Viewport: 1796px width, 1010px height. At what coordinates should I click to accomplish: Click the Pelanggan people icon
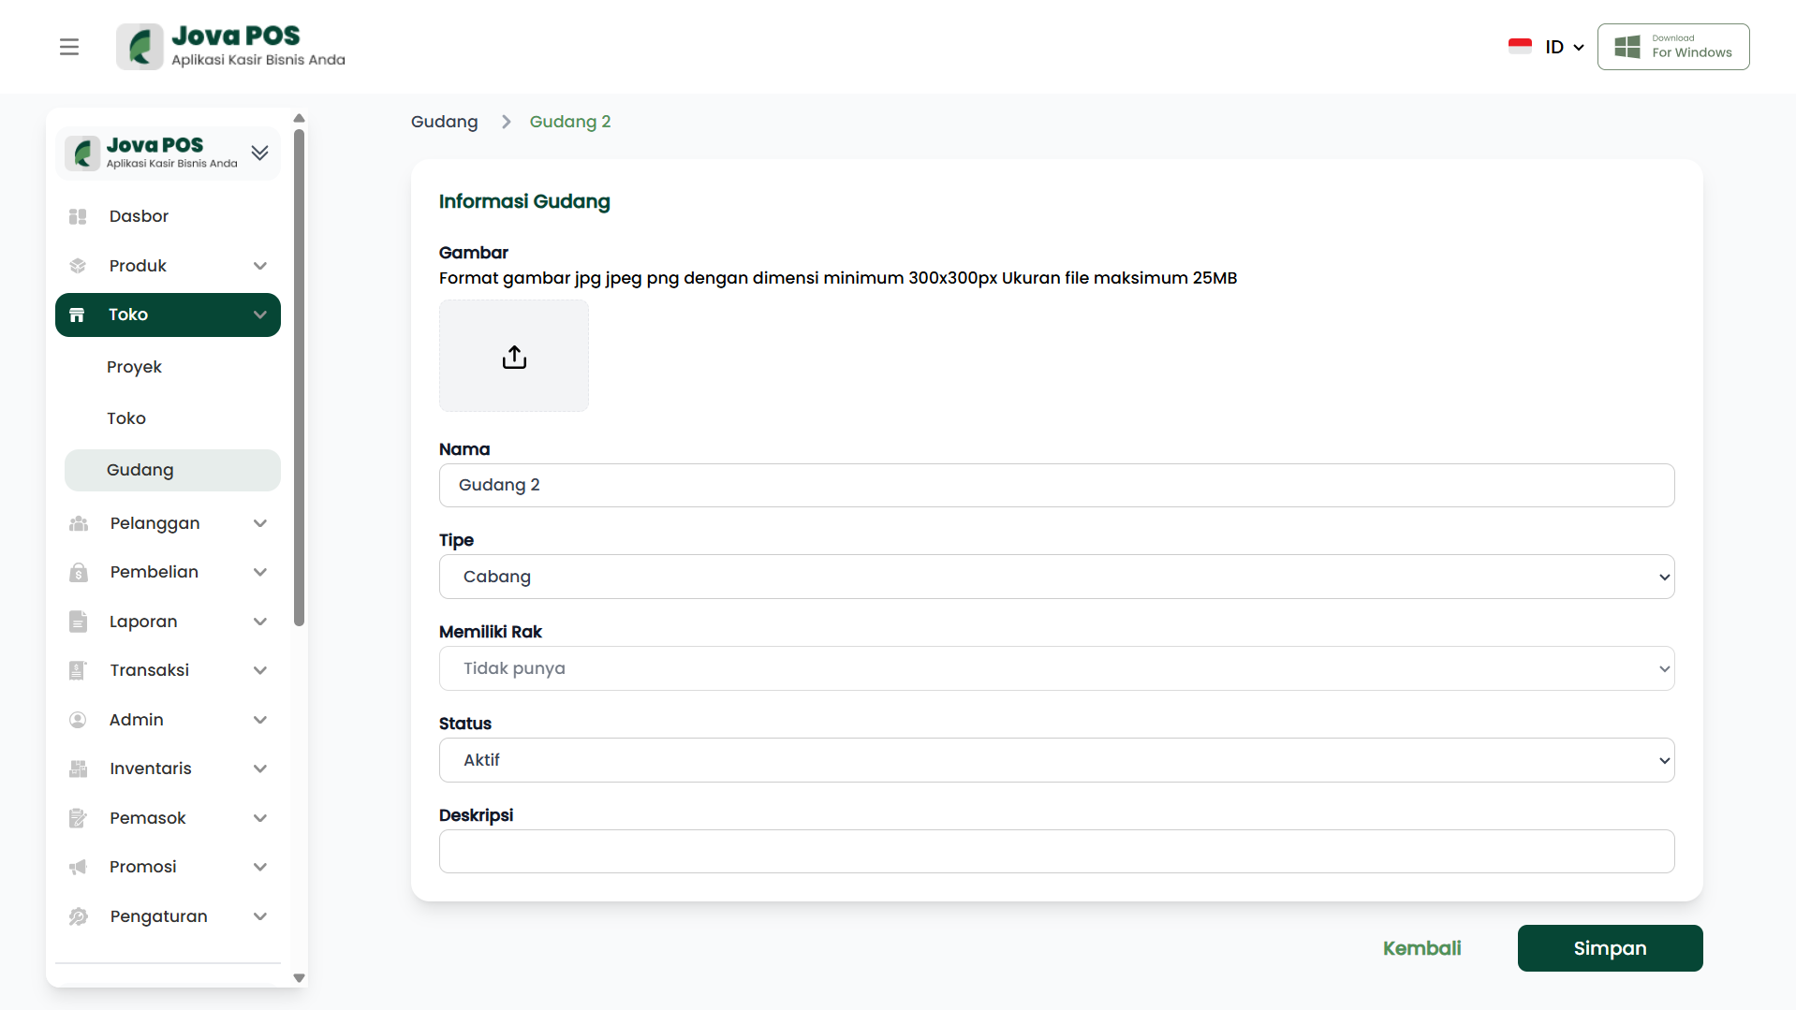coord(79,523)
